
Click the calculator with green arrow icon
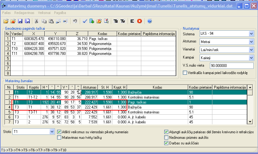pyautogui.click(x=92, y=21)
